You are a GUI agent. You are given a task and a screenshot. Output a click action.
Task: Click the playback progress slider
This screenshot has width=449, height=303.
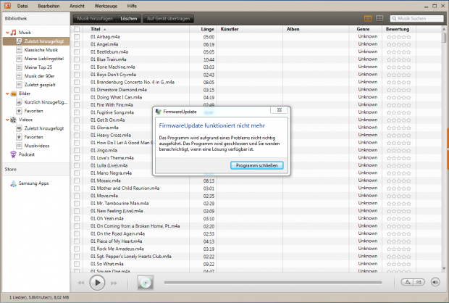275,282
